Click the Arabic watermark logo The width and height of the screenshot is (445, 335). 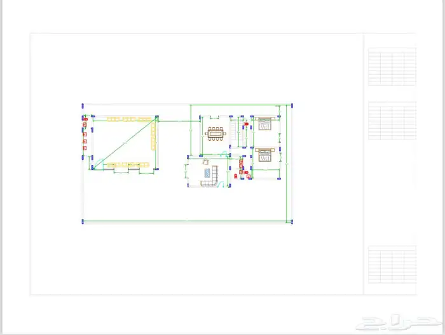click(x=395, y=322)
